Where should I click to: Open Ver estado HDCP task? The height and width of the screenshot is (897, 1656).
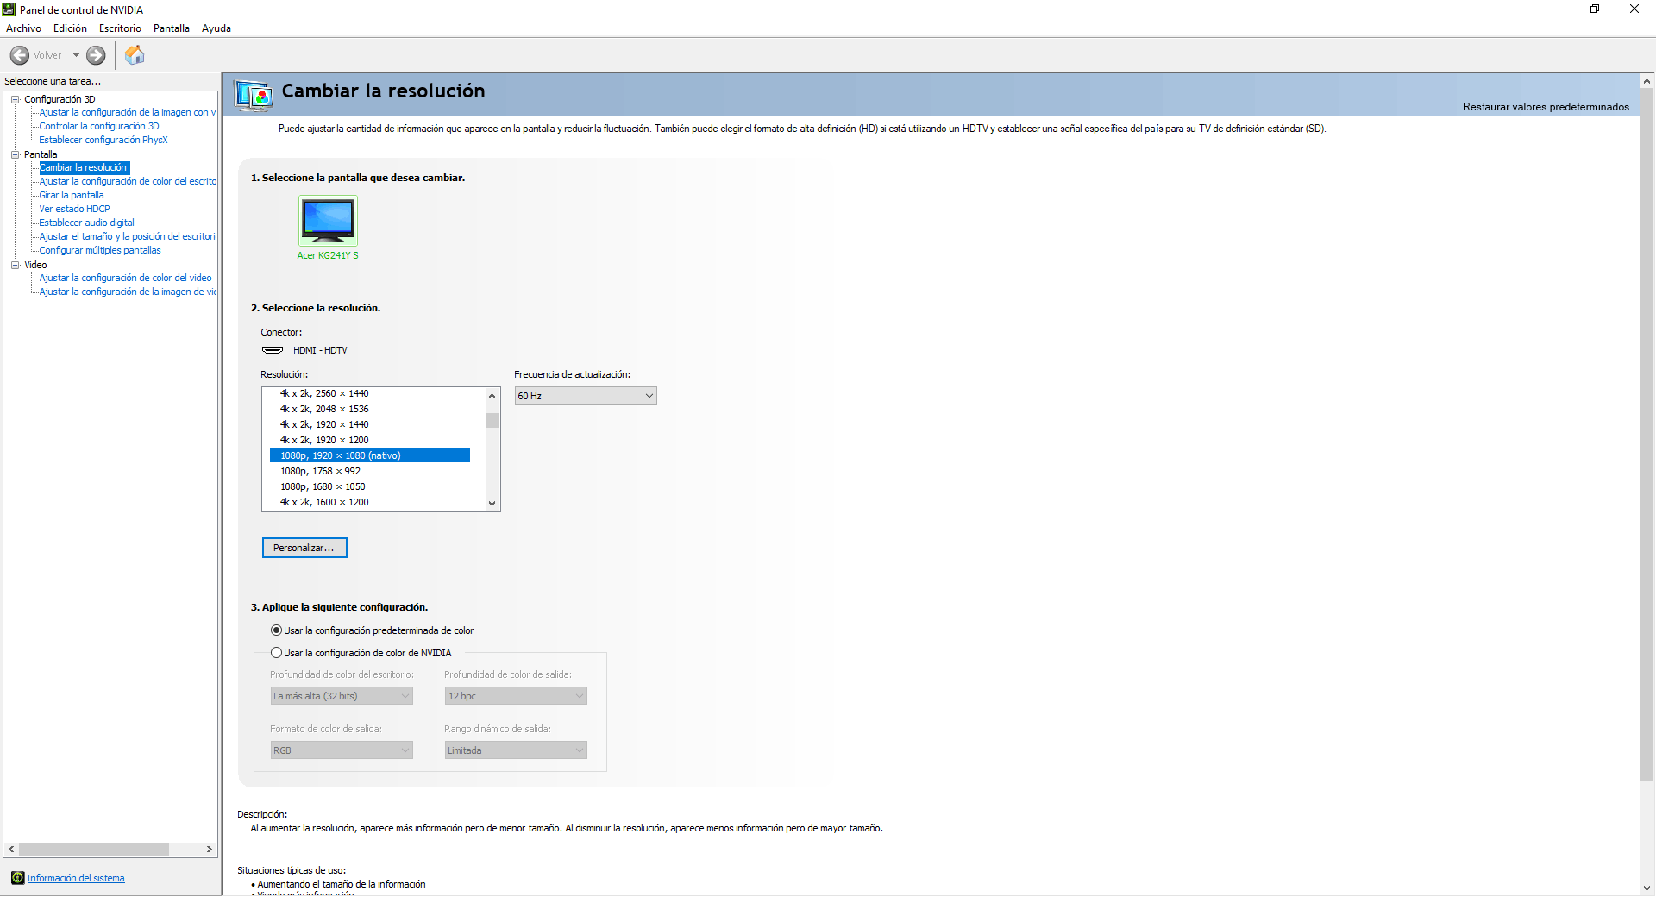74,209
